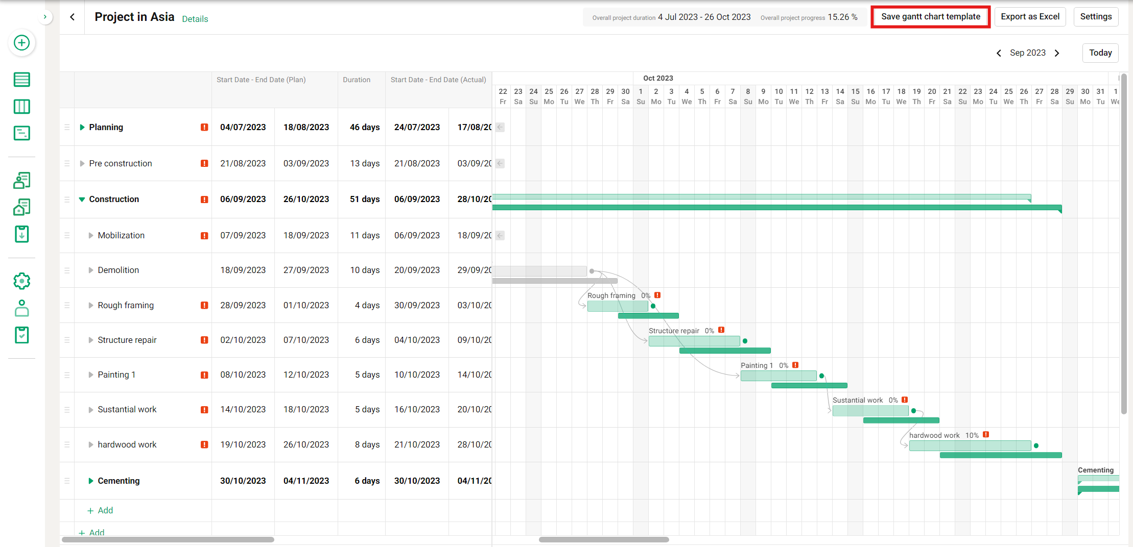Open the column board view icon in sidebar

click(21, 107)
